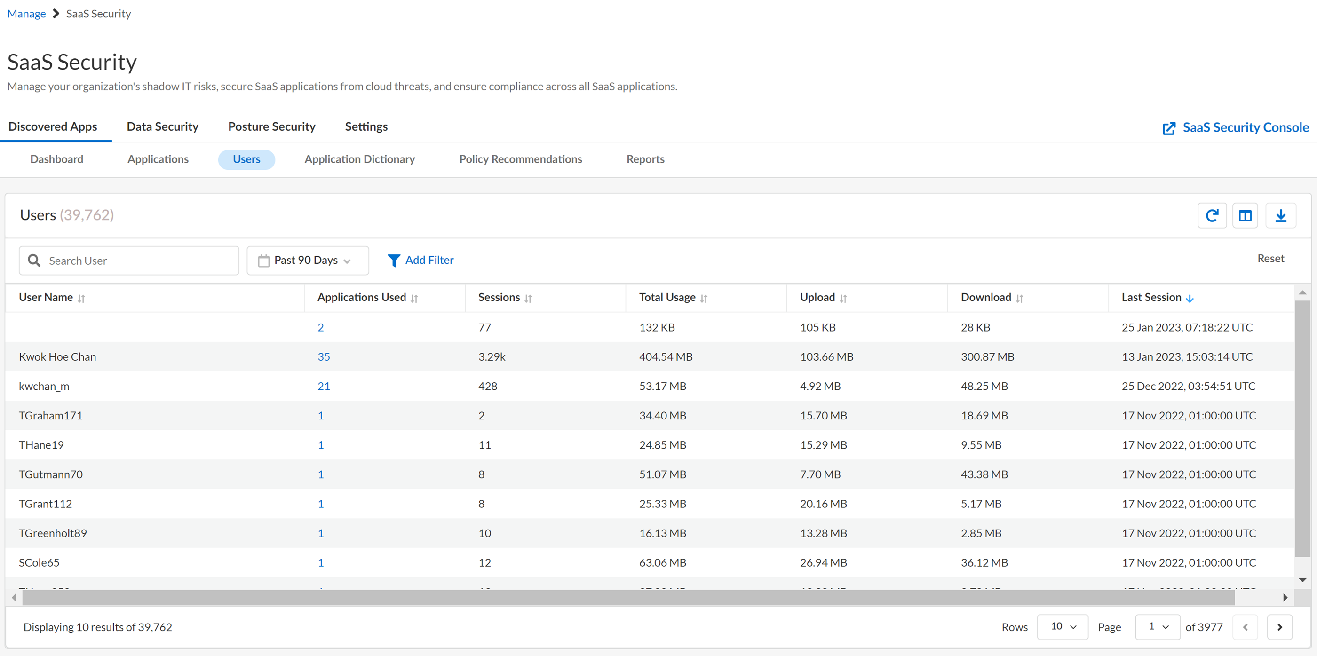Sort by Total Usage sort icon
This screenshot has height=656, width=1317.
704,299
